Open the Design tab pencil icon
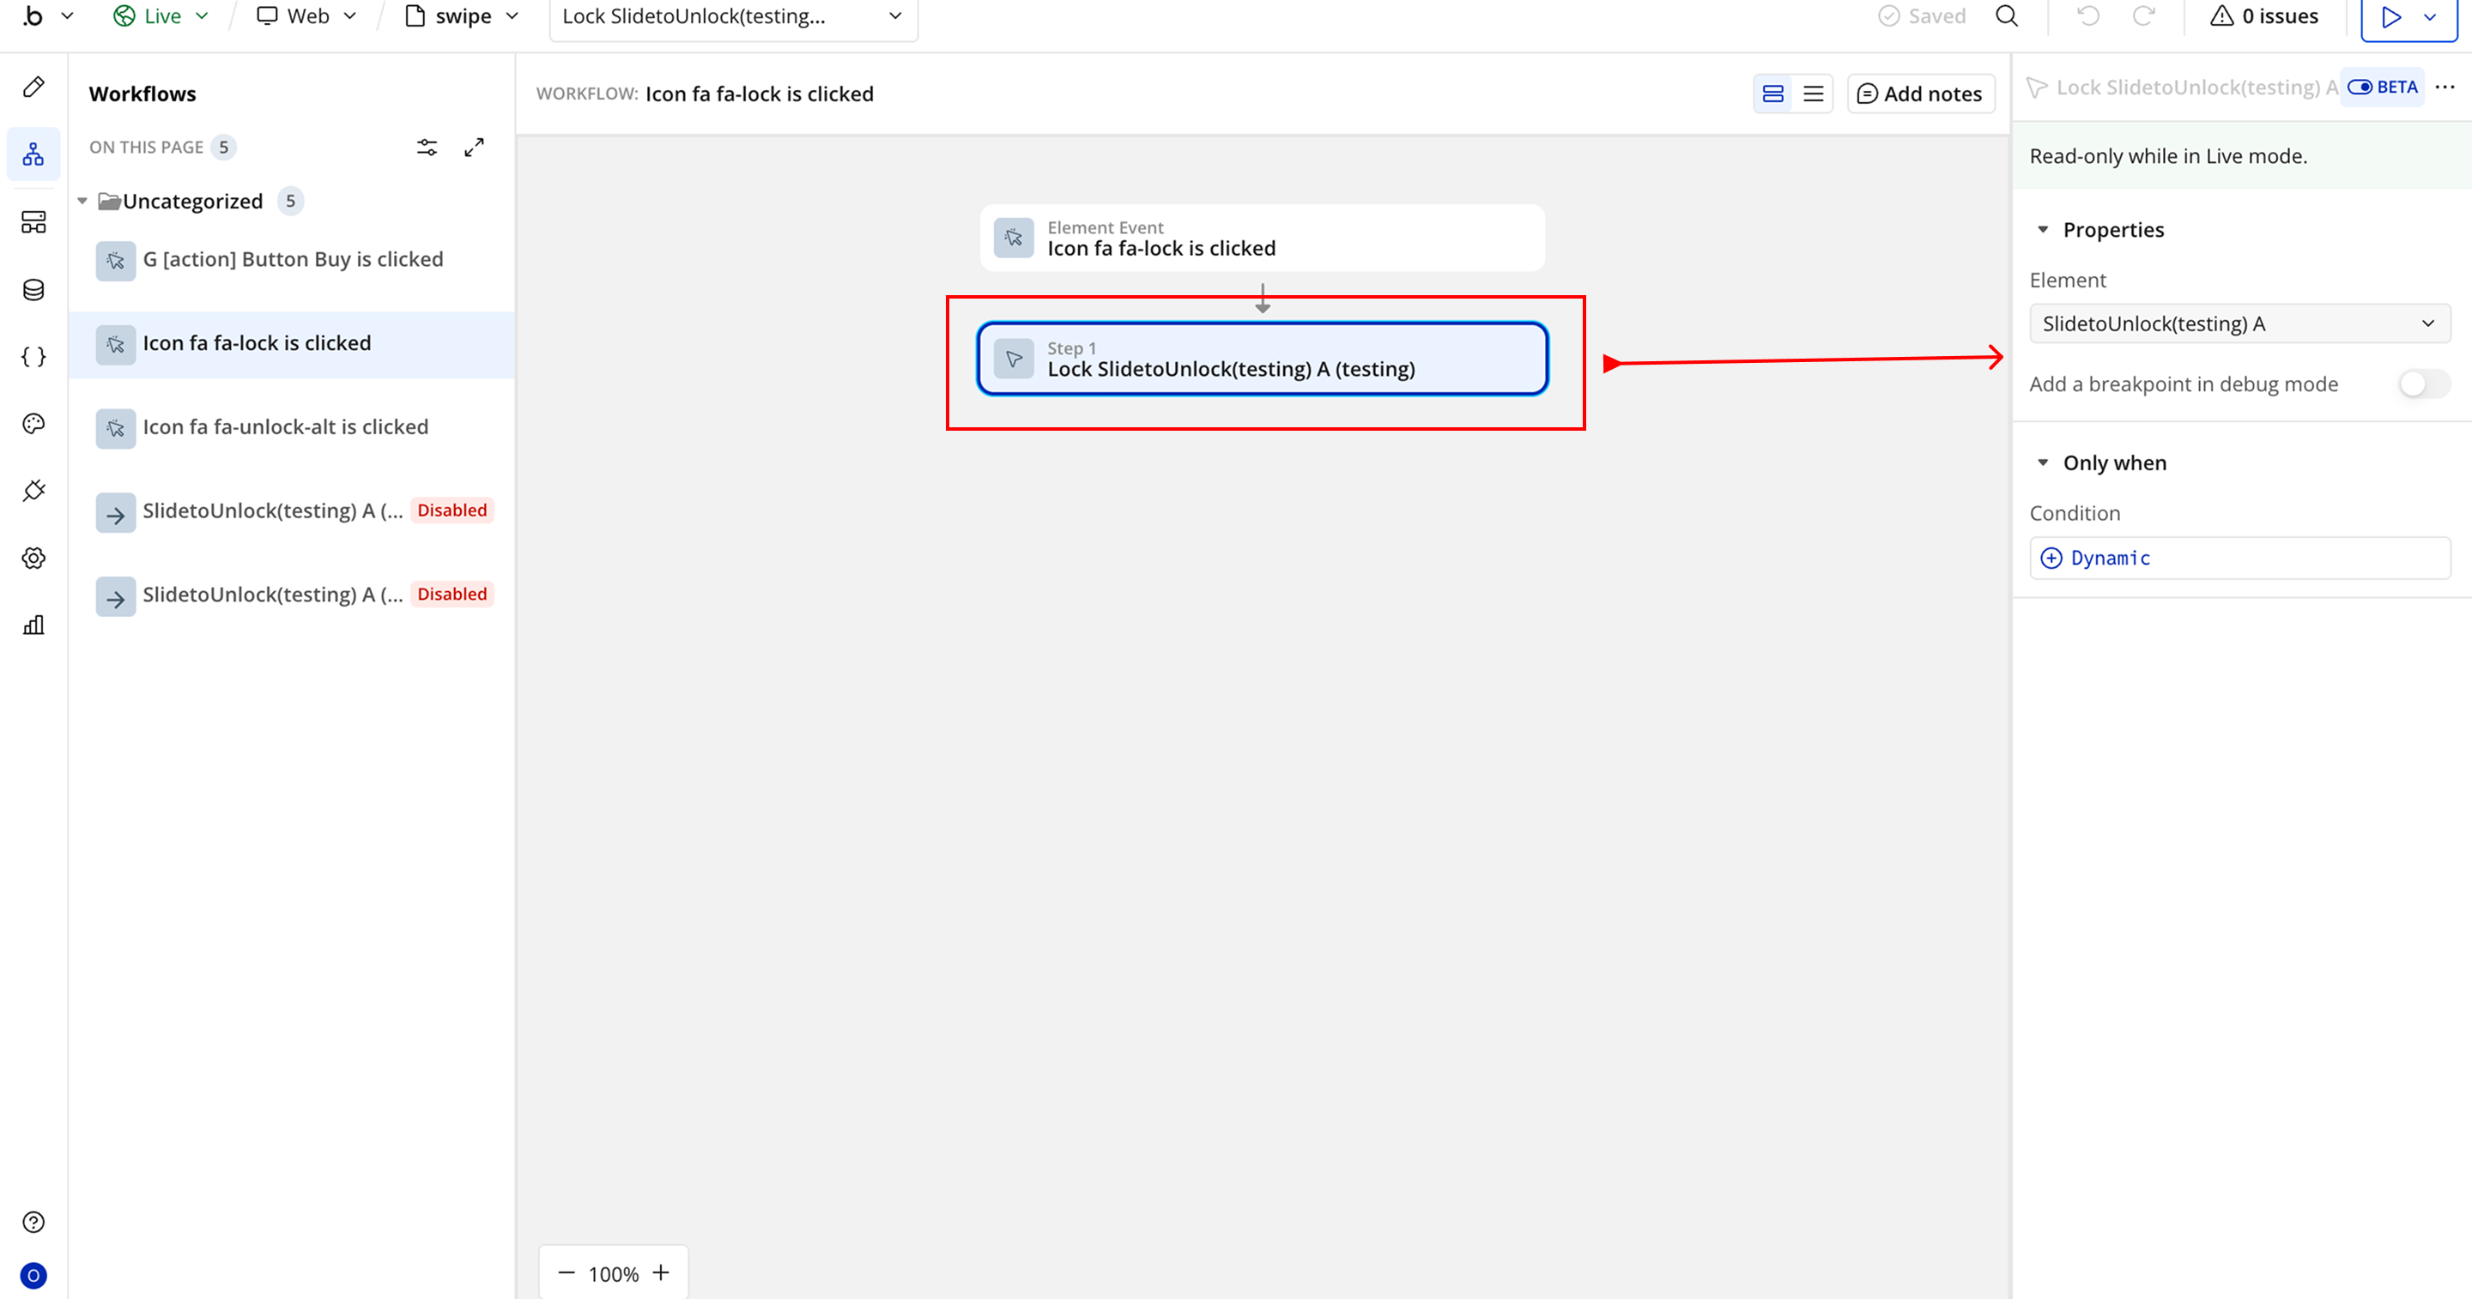Image resolution: width=2472 pixels, height=1299 pixels. click(x=33, y=88)
